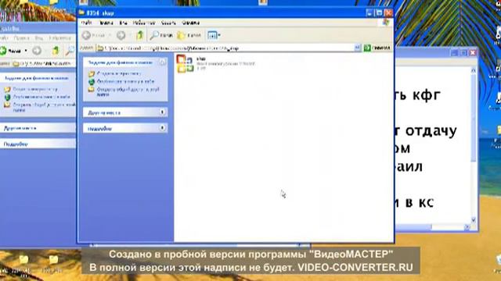Click the share this folder link in shop window
The width and height of the screenshot is (501, 281).
tap(128, 92)
